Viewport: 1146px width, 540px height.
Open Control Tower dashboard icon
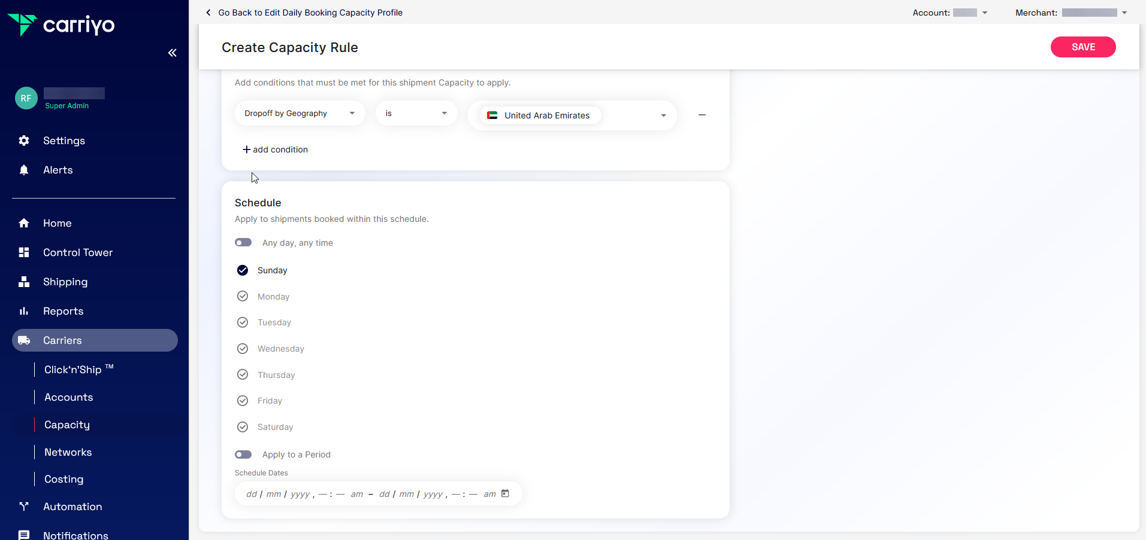click(24, 252)
